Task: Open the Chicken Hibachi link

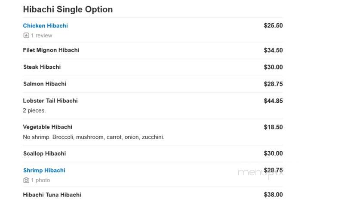Action: click(x=45, y=26)
